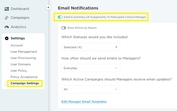The width and height of the screenshot is (177, 111).
Task: Open User Management page
Action: 24,52
